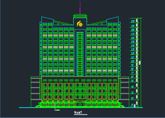
Task: Click the yellow emblem on the tower top
Action: pos(80,24)
